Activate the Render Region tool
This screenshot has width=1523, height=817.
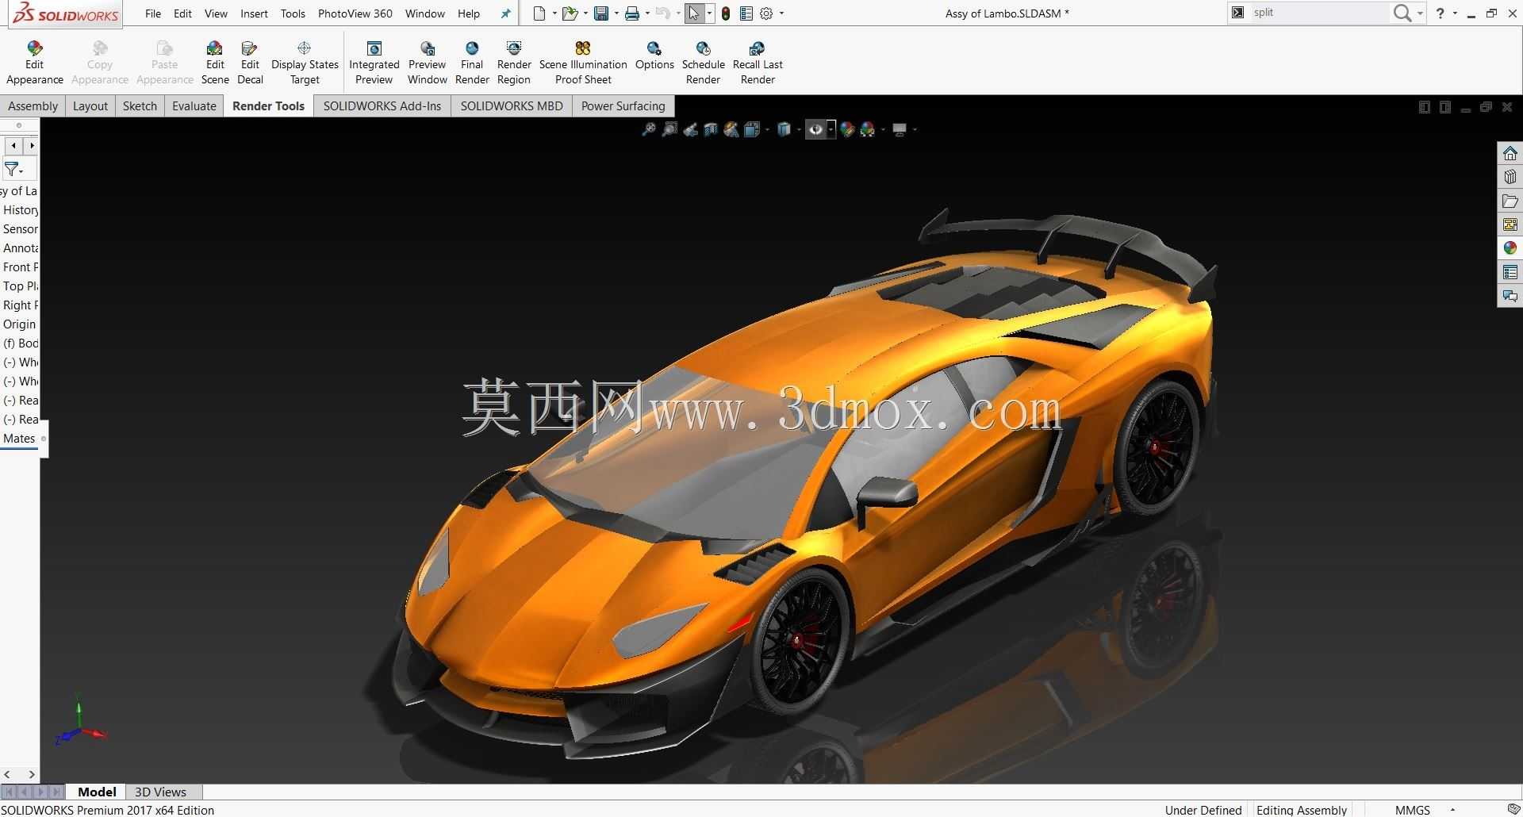(x=514, y=63)
